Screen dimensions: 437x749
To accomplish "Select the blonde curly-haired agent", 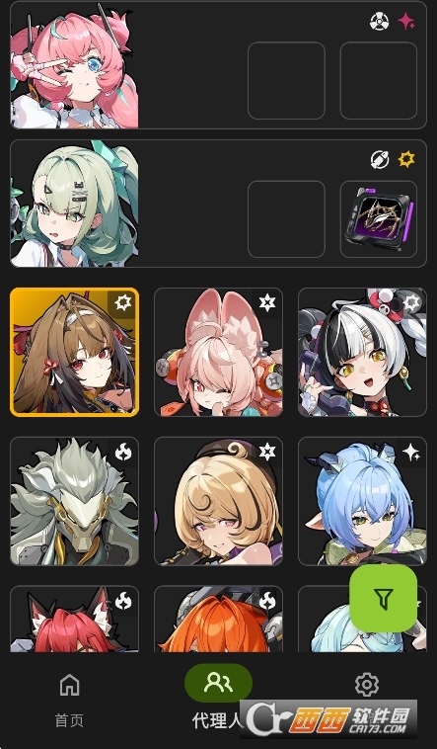I will click(219, 501).
